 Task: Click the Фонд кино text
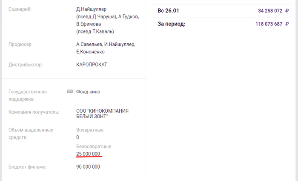click(88, 92)
